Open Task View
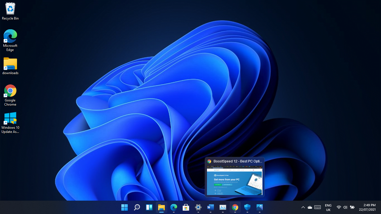The image size is (381, 214). coord(149,207)
